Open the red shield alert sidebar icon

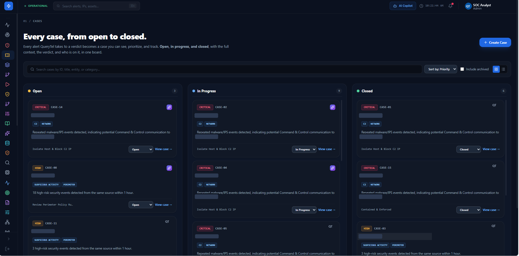point(7,45)
